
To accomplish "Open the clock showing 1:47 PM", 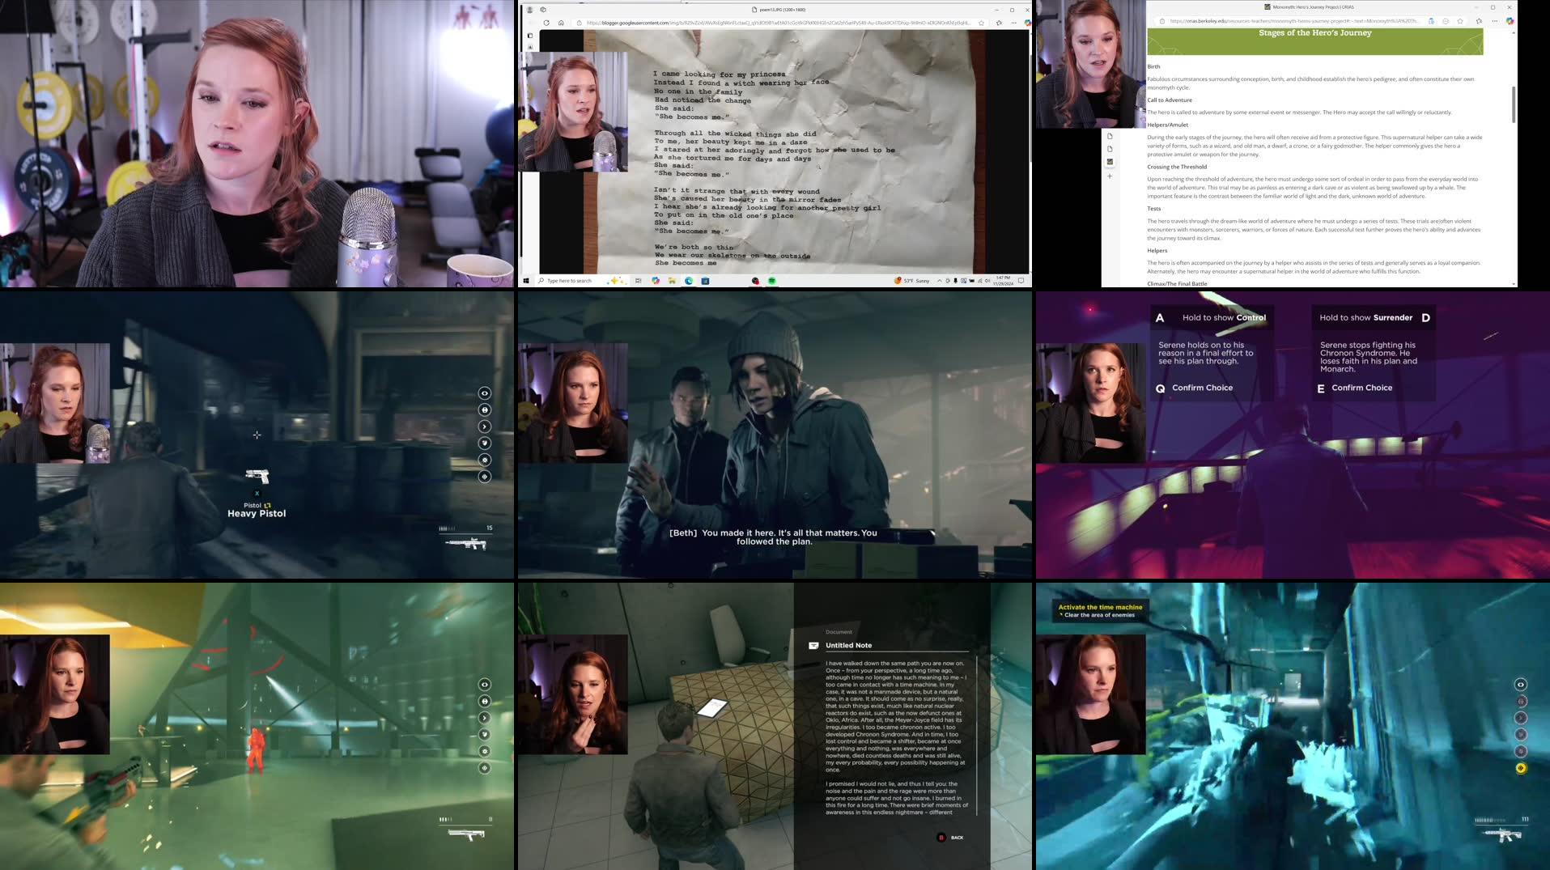I will click(x=1003, y=281).
